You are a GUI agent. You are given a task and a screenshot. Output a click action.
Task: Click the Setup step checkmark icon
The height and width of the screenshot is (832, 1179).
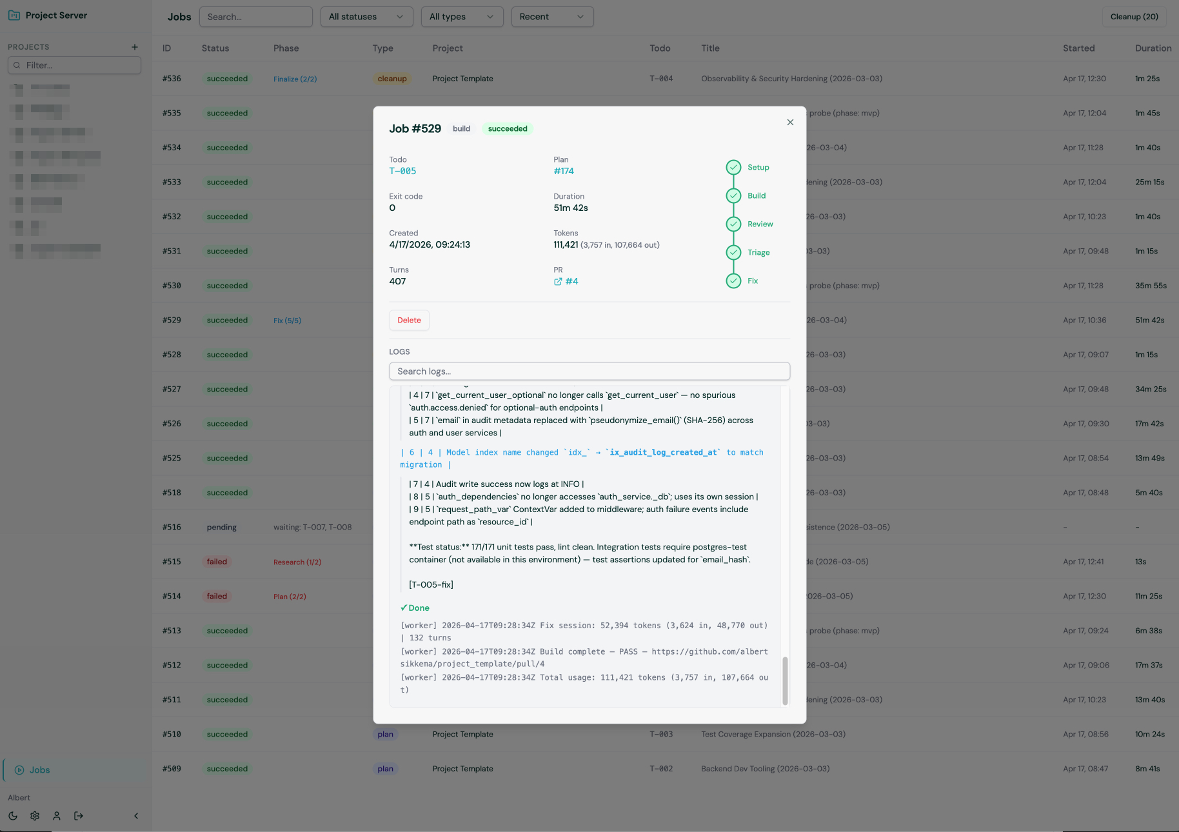734,167
